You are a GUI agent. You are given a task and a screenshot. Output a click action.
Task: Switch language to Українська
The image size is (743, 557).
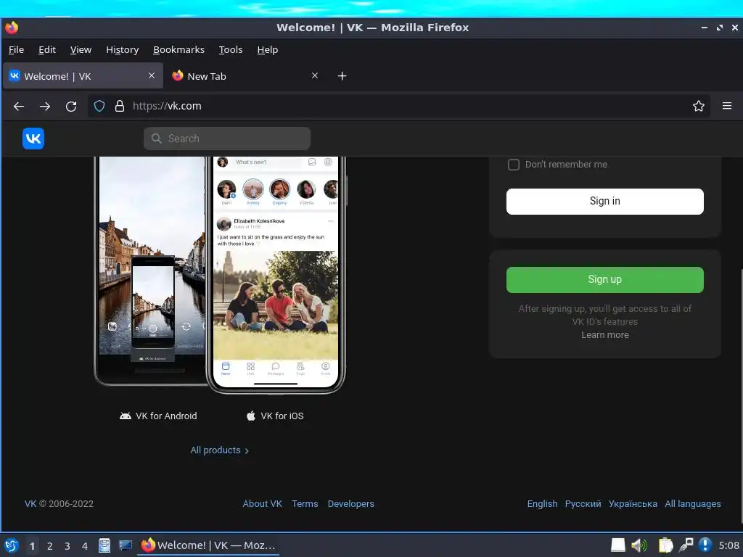(x=633, y=504)
